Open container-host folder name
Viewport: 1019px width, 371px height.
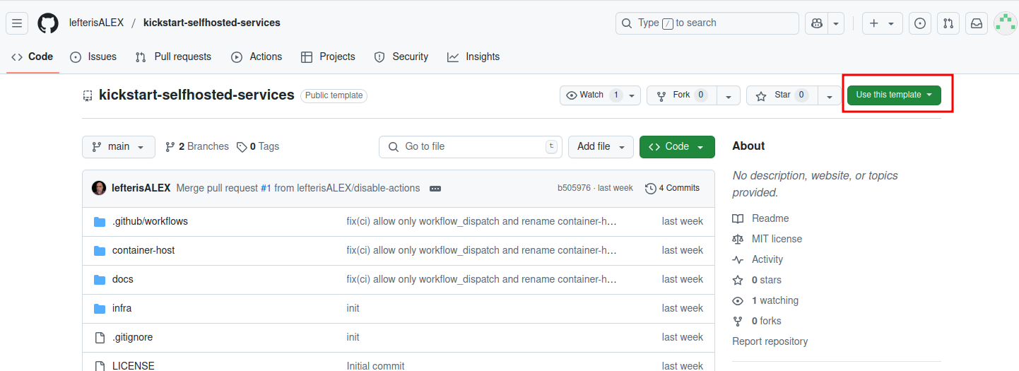[x=143, y=251]
